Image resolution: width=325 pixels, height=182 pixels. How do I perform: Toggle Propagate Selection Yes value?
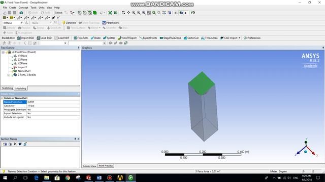click(53, 110)
